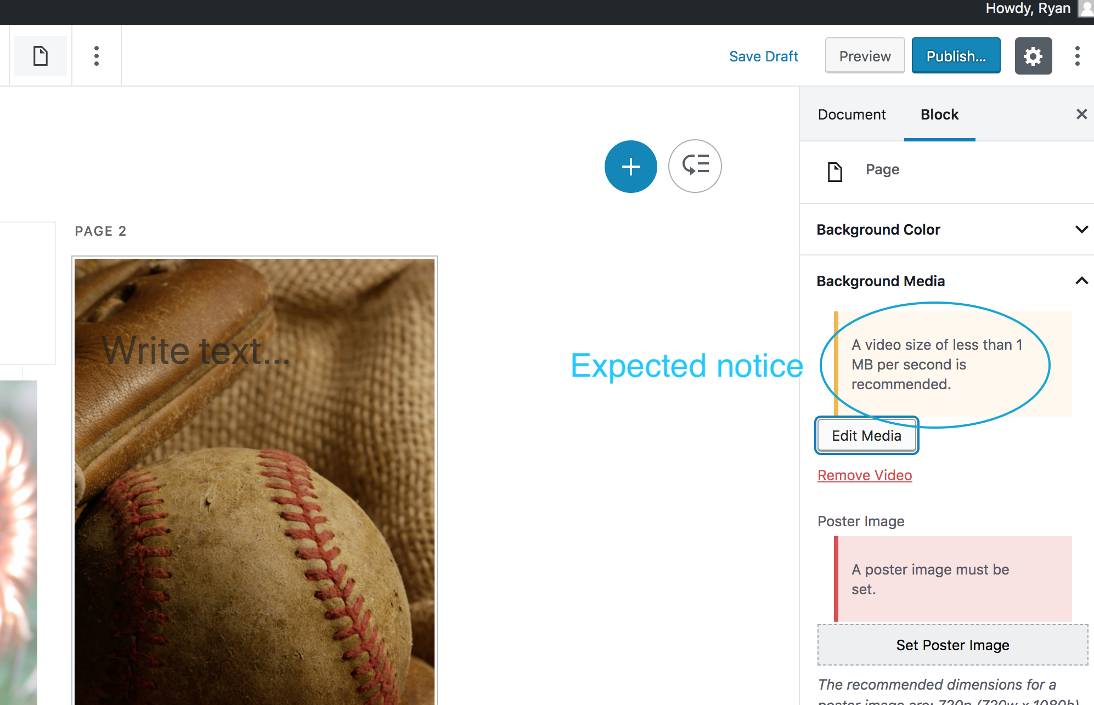Click the Publish button

956,56
